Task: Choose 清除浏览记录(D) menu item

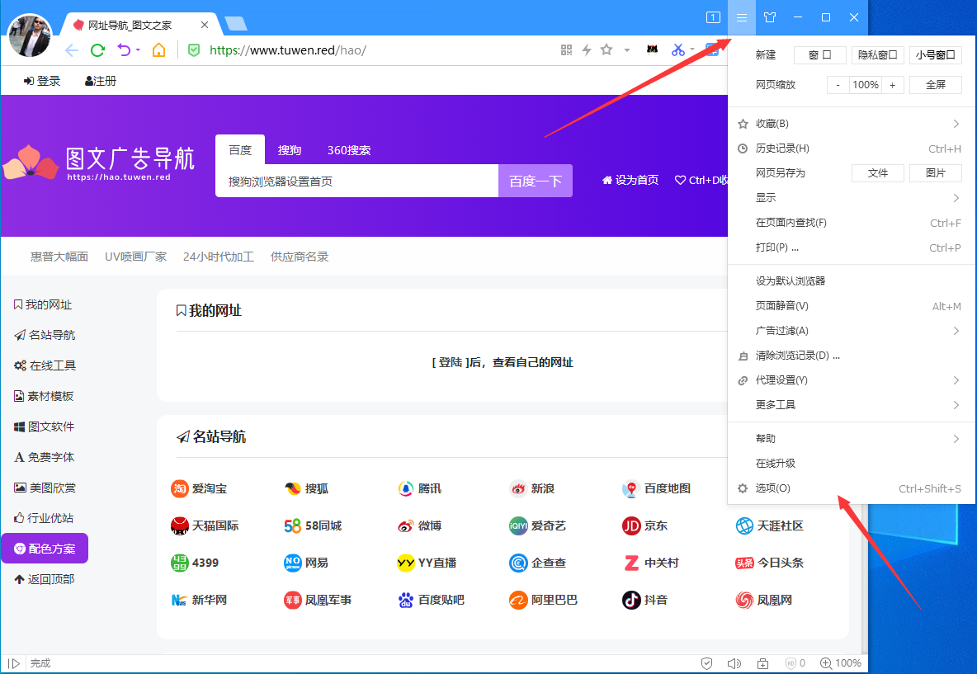Action: 851,356
